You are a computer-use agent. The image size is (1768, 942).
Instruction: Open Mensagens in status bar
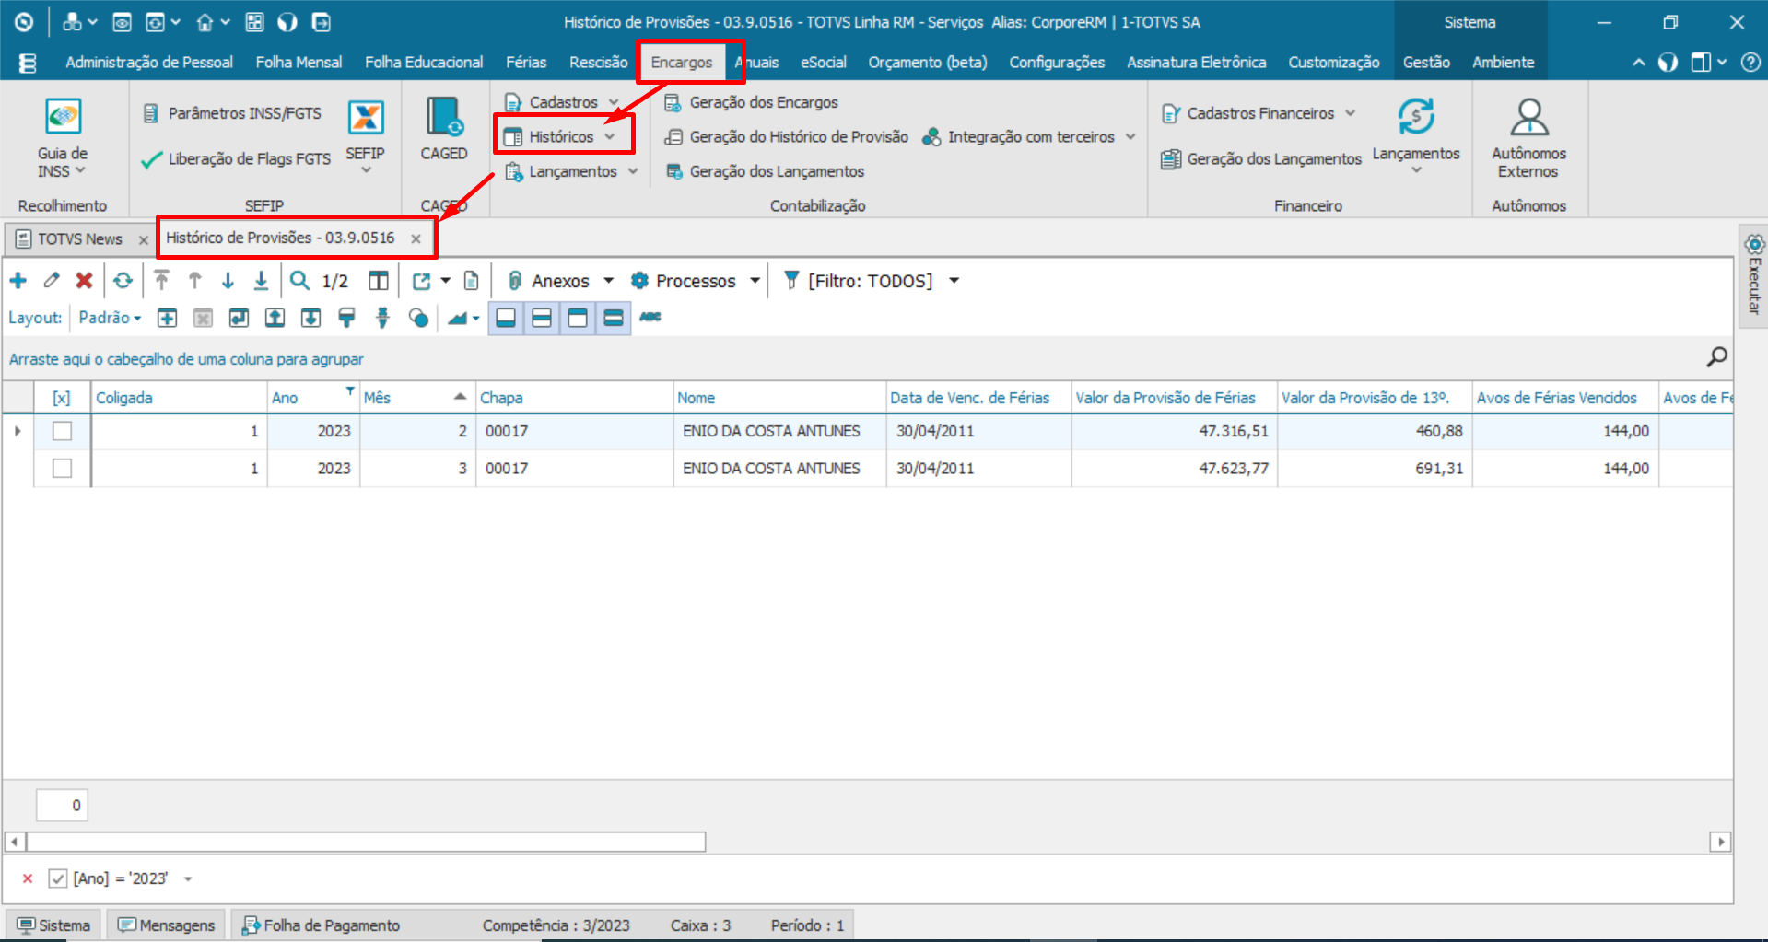click(x=166, y=925)
